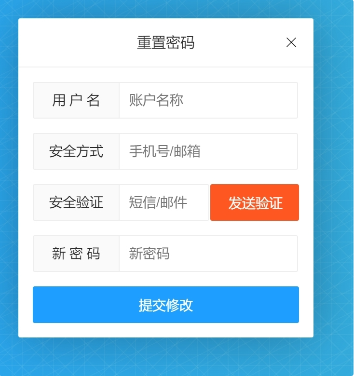Click blue backdrop right of the dialog

[334, 178]
